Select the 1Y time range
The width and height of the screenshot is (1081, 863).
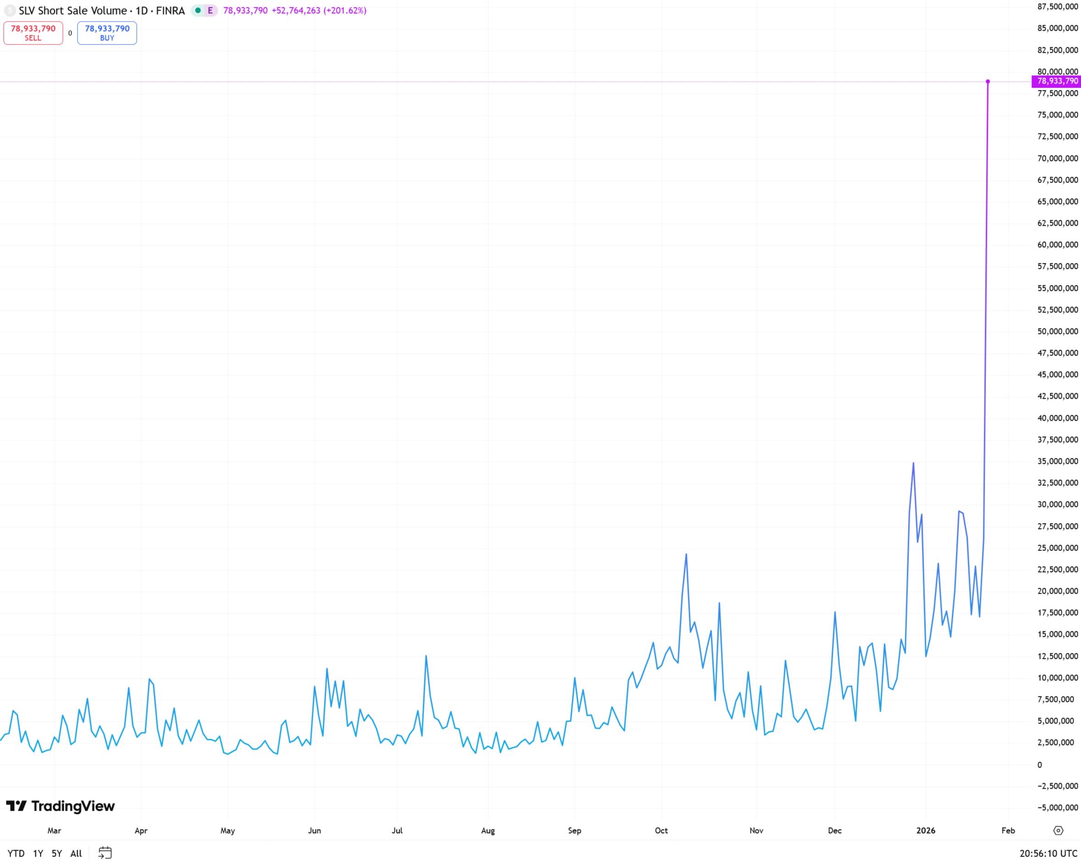tap(38, 853)
